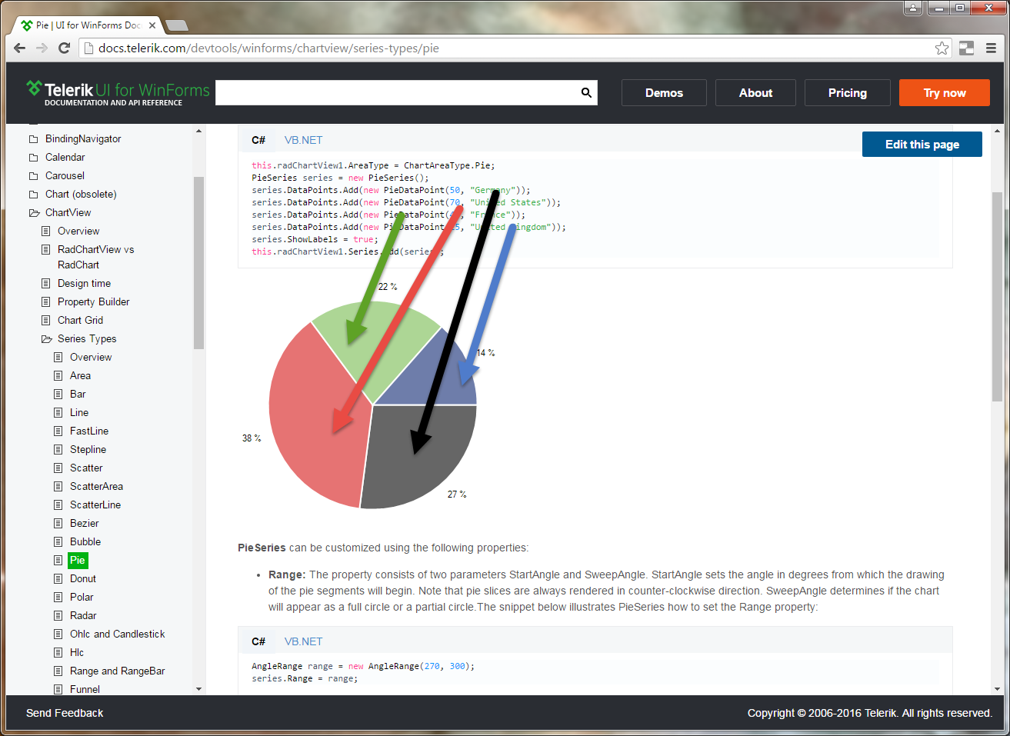The image size is (1010, 736).
Task: Open the ScatterLine series article
Action: point(95,505)
